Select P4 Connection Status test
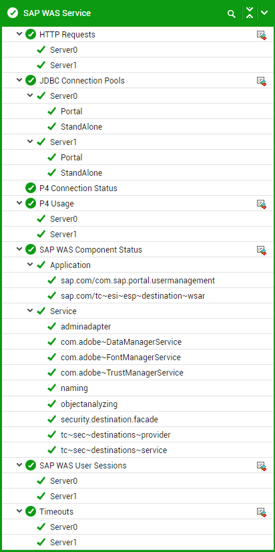275x552 pixels. tap(78, 188)
